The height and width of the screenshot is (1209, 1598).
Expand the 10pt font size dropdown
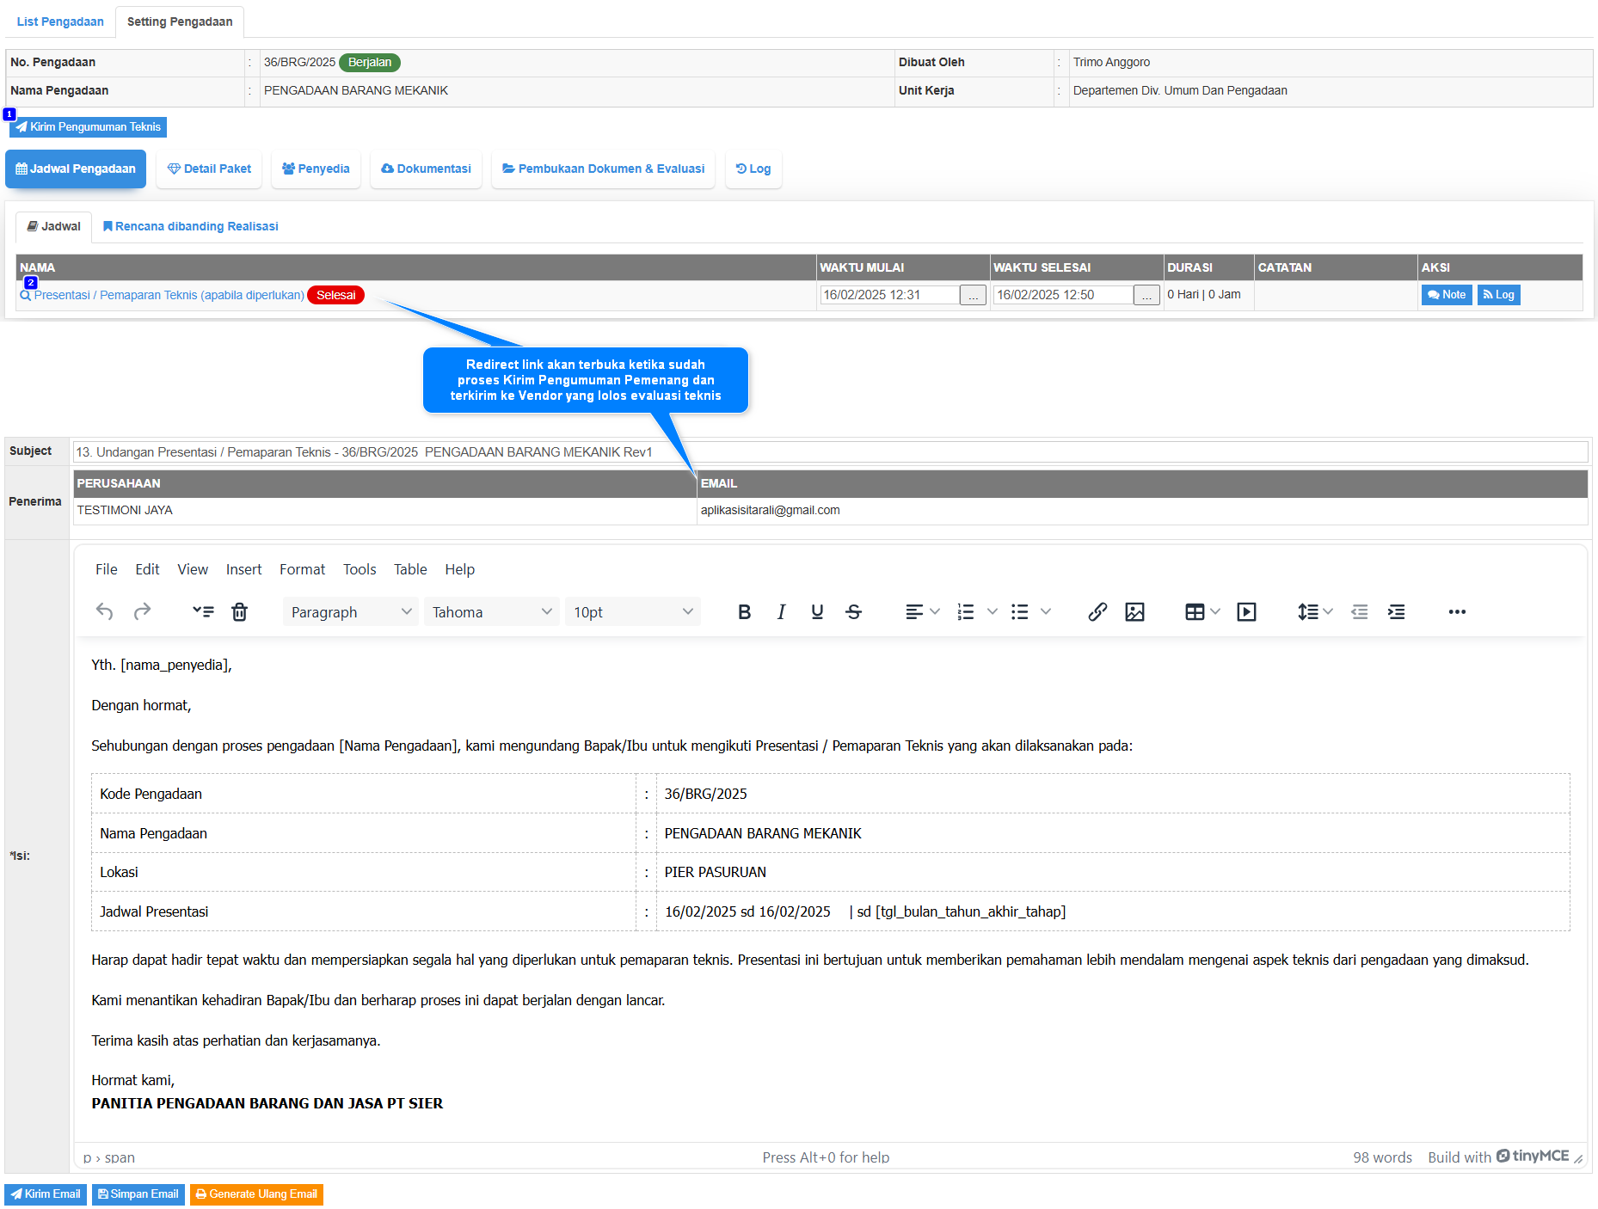[632, 611]
